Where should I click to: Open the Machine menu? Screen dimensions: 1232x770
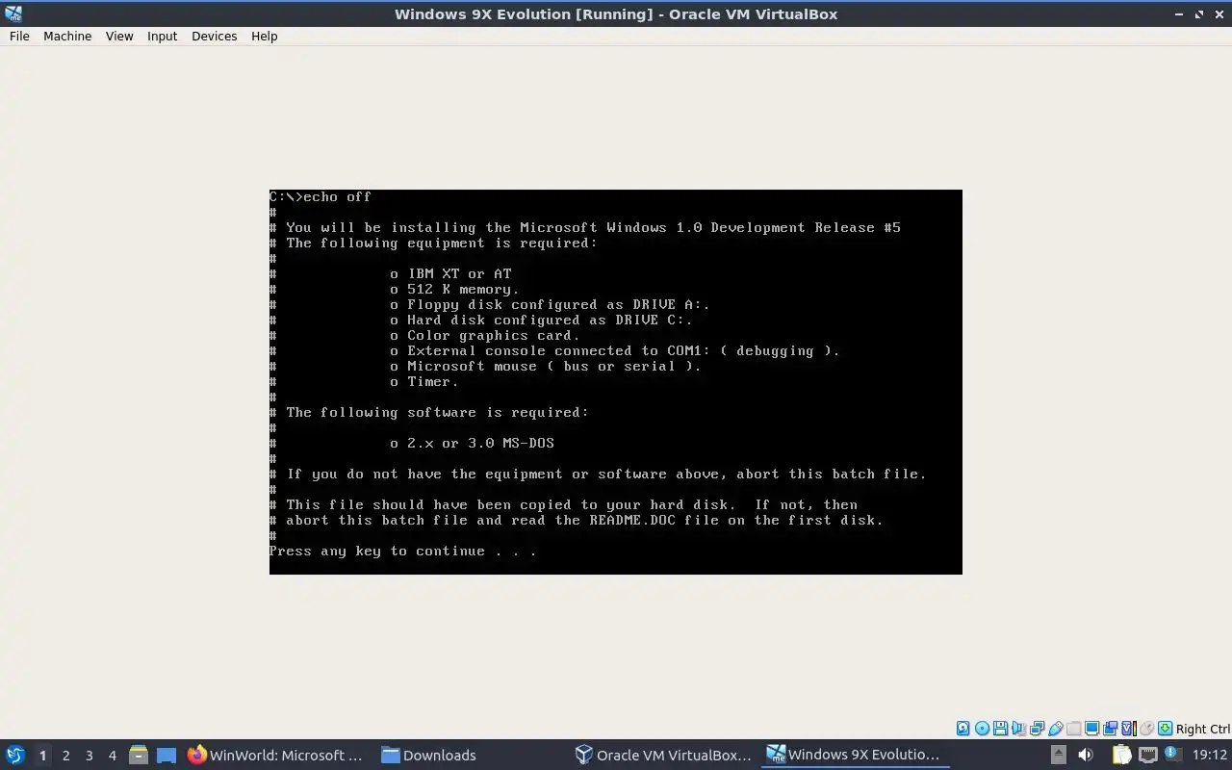pyautogui.click(x=67, y=36)
